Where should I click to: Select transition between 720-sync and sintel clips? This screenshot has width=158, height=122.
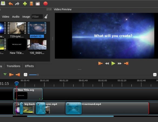[x=73, y=108]
